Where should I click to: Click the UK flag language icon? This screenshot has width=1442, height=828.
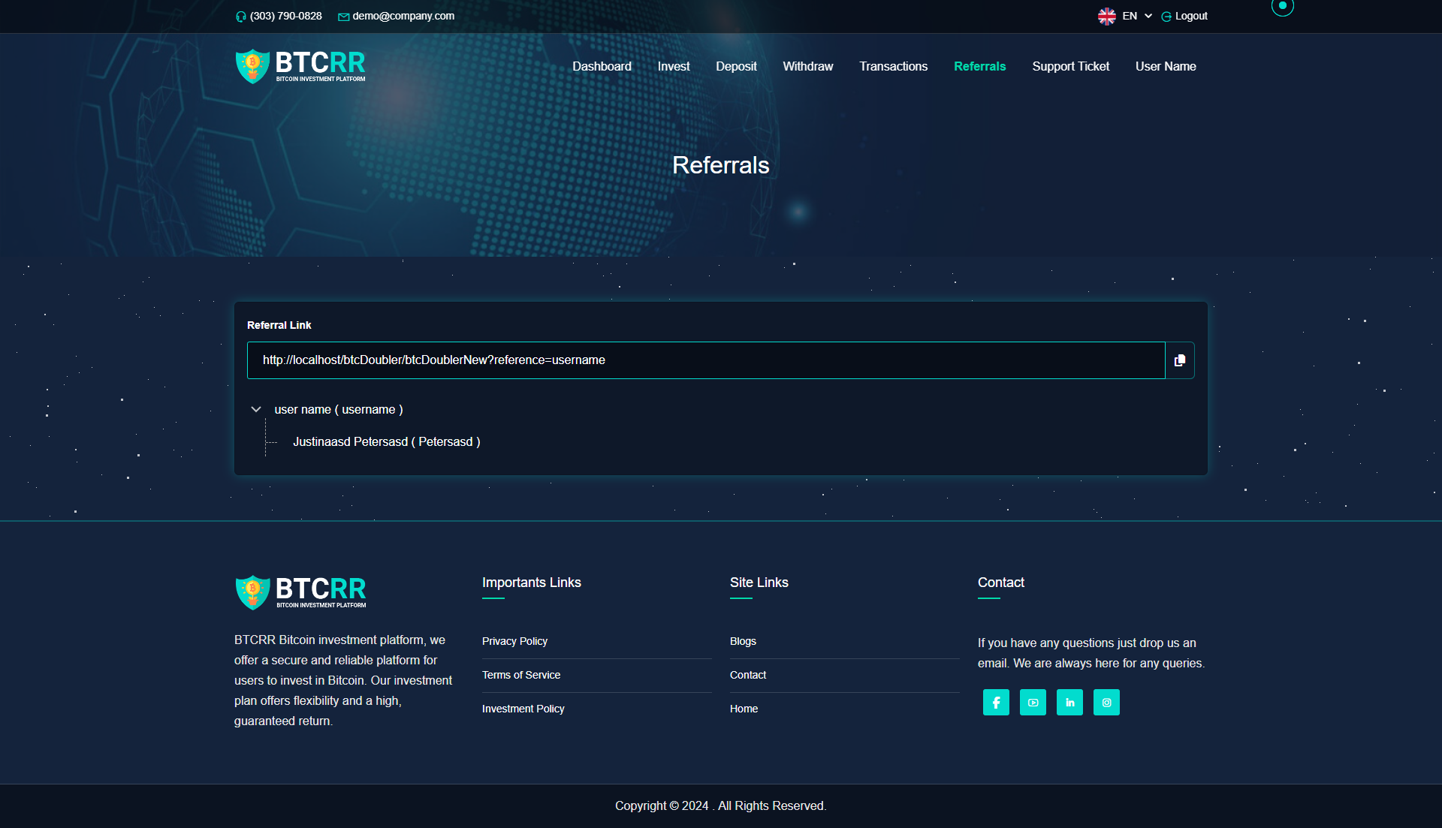(x=1106, y=16)
